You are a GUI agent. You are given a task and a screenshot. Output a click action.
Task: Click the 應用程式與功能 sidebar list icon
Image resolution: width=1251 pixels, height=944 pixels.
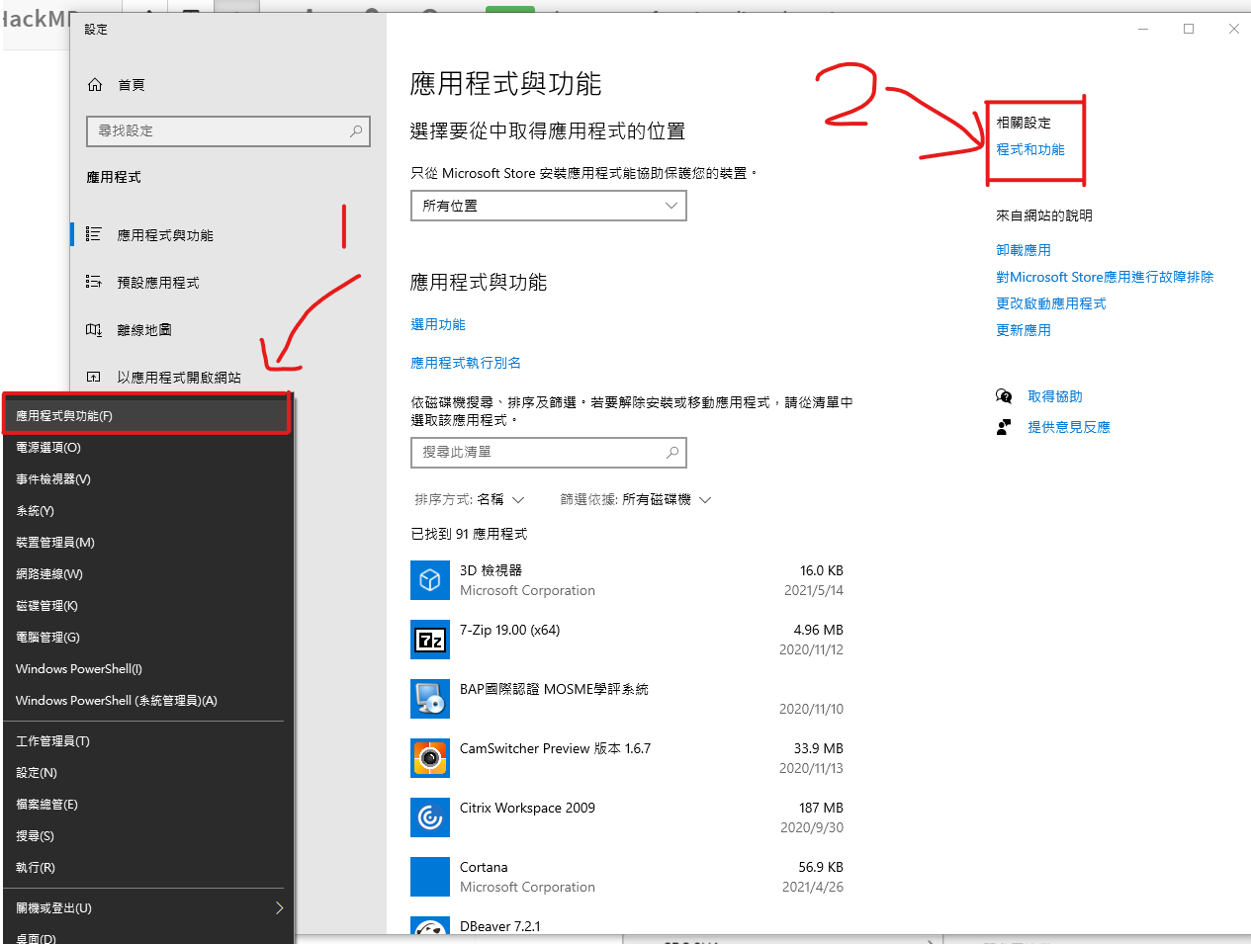click(94, 234)
